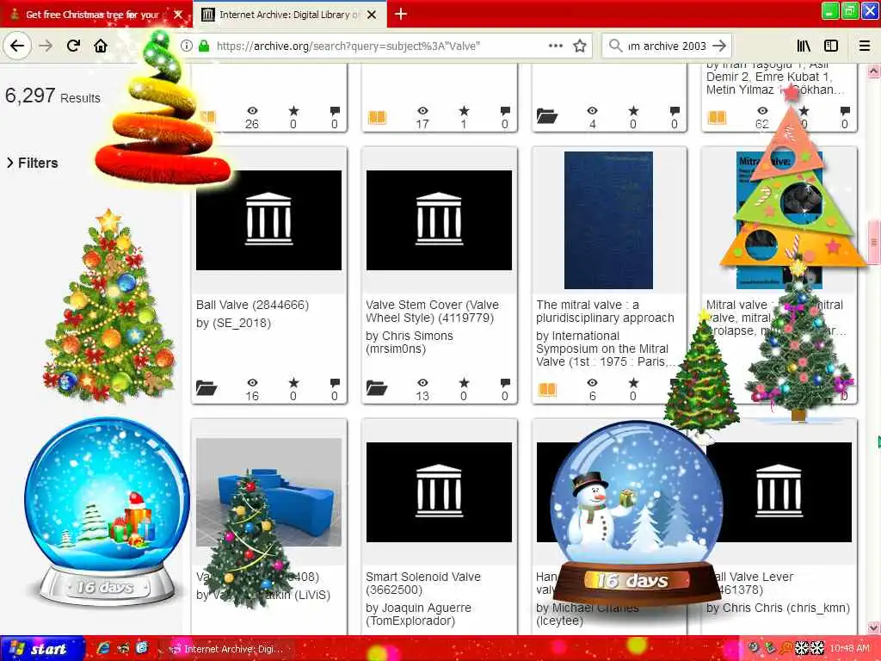Open Smart Solenoid Valve (3662500) title
Screen dimensions: 881x661
(x=423, y=584)
